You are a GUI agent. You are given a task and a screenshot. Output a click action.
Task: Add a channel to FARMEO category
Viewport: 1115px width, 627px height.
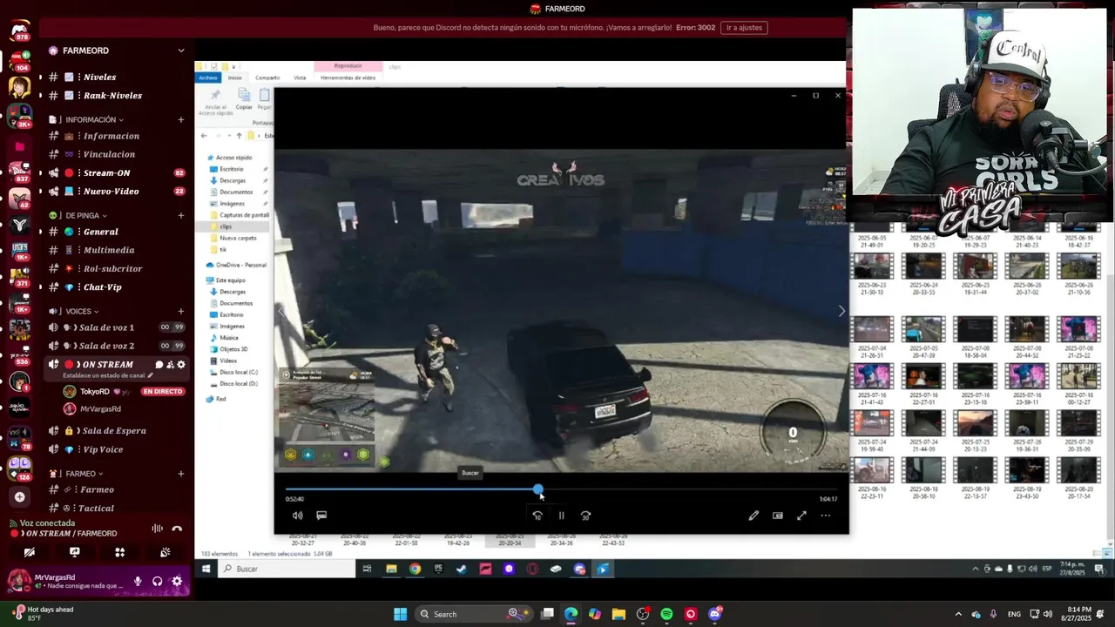point(181,474)
